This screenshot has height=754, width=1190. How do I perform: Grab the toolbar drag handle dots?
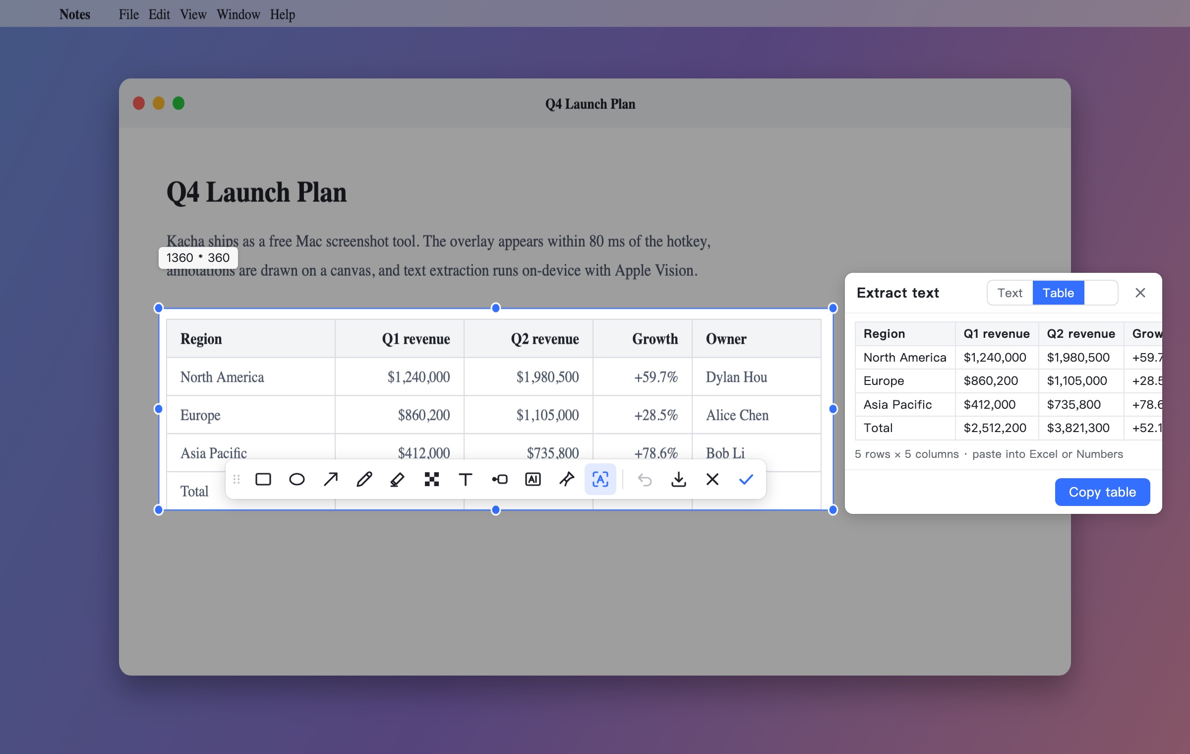(x=237, y=479)
